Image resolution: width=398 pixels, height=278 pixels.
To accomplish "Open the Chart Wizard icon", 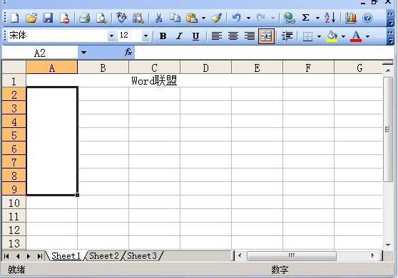I will (350, 18).
